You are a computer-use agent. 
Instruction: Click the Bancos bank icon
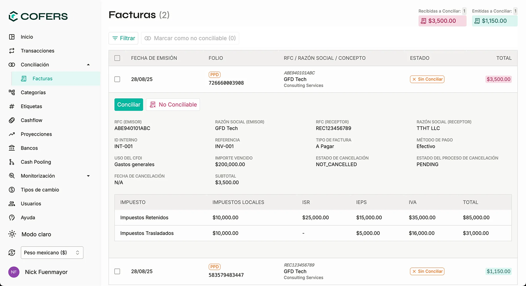point(12,148)
